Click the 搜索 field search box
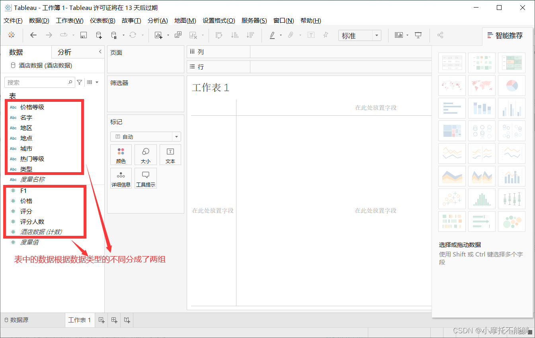 coord(39,82)
